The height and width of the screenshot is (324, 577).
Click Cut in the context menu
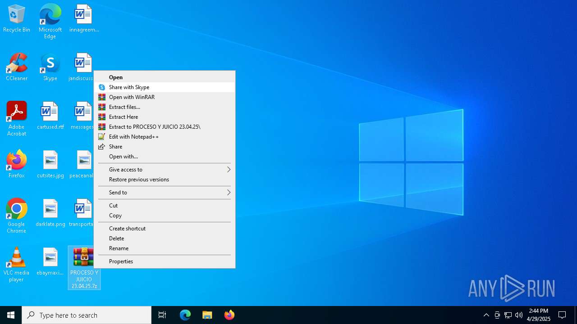[x=165, y=206]
